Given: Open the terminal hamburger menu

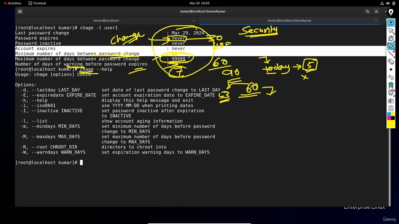Looking at the screenshot, I should tap(376, 12).
